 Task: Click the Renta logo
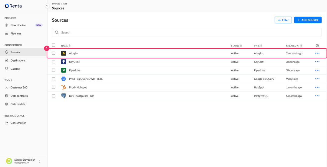coord(13,6)
